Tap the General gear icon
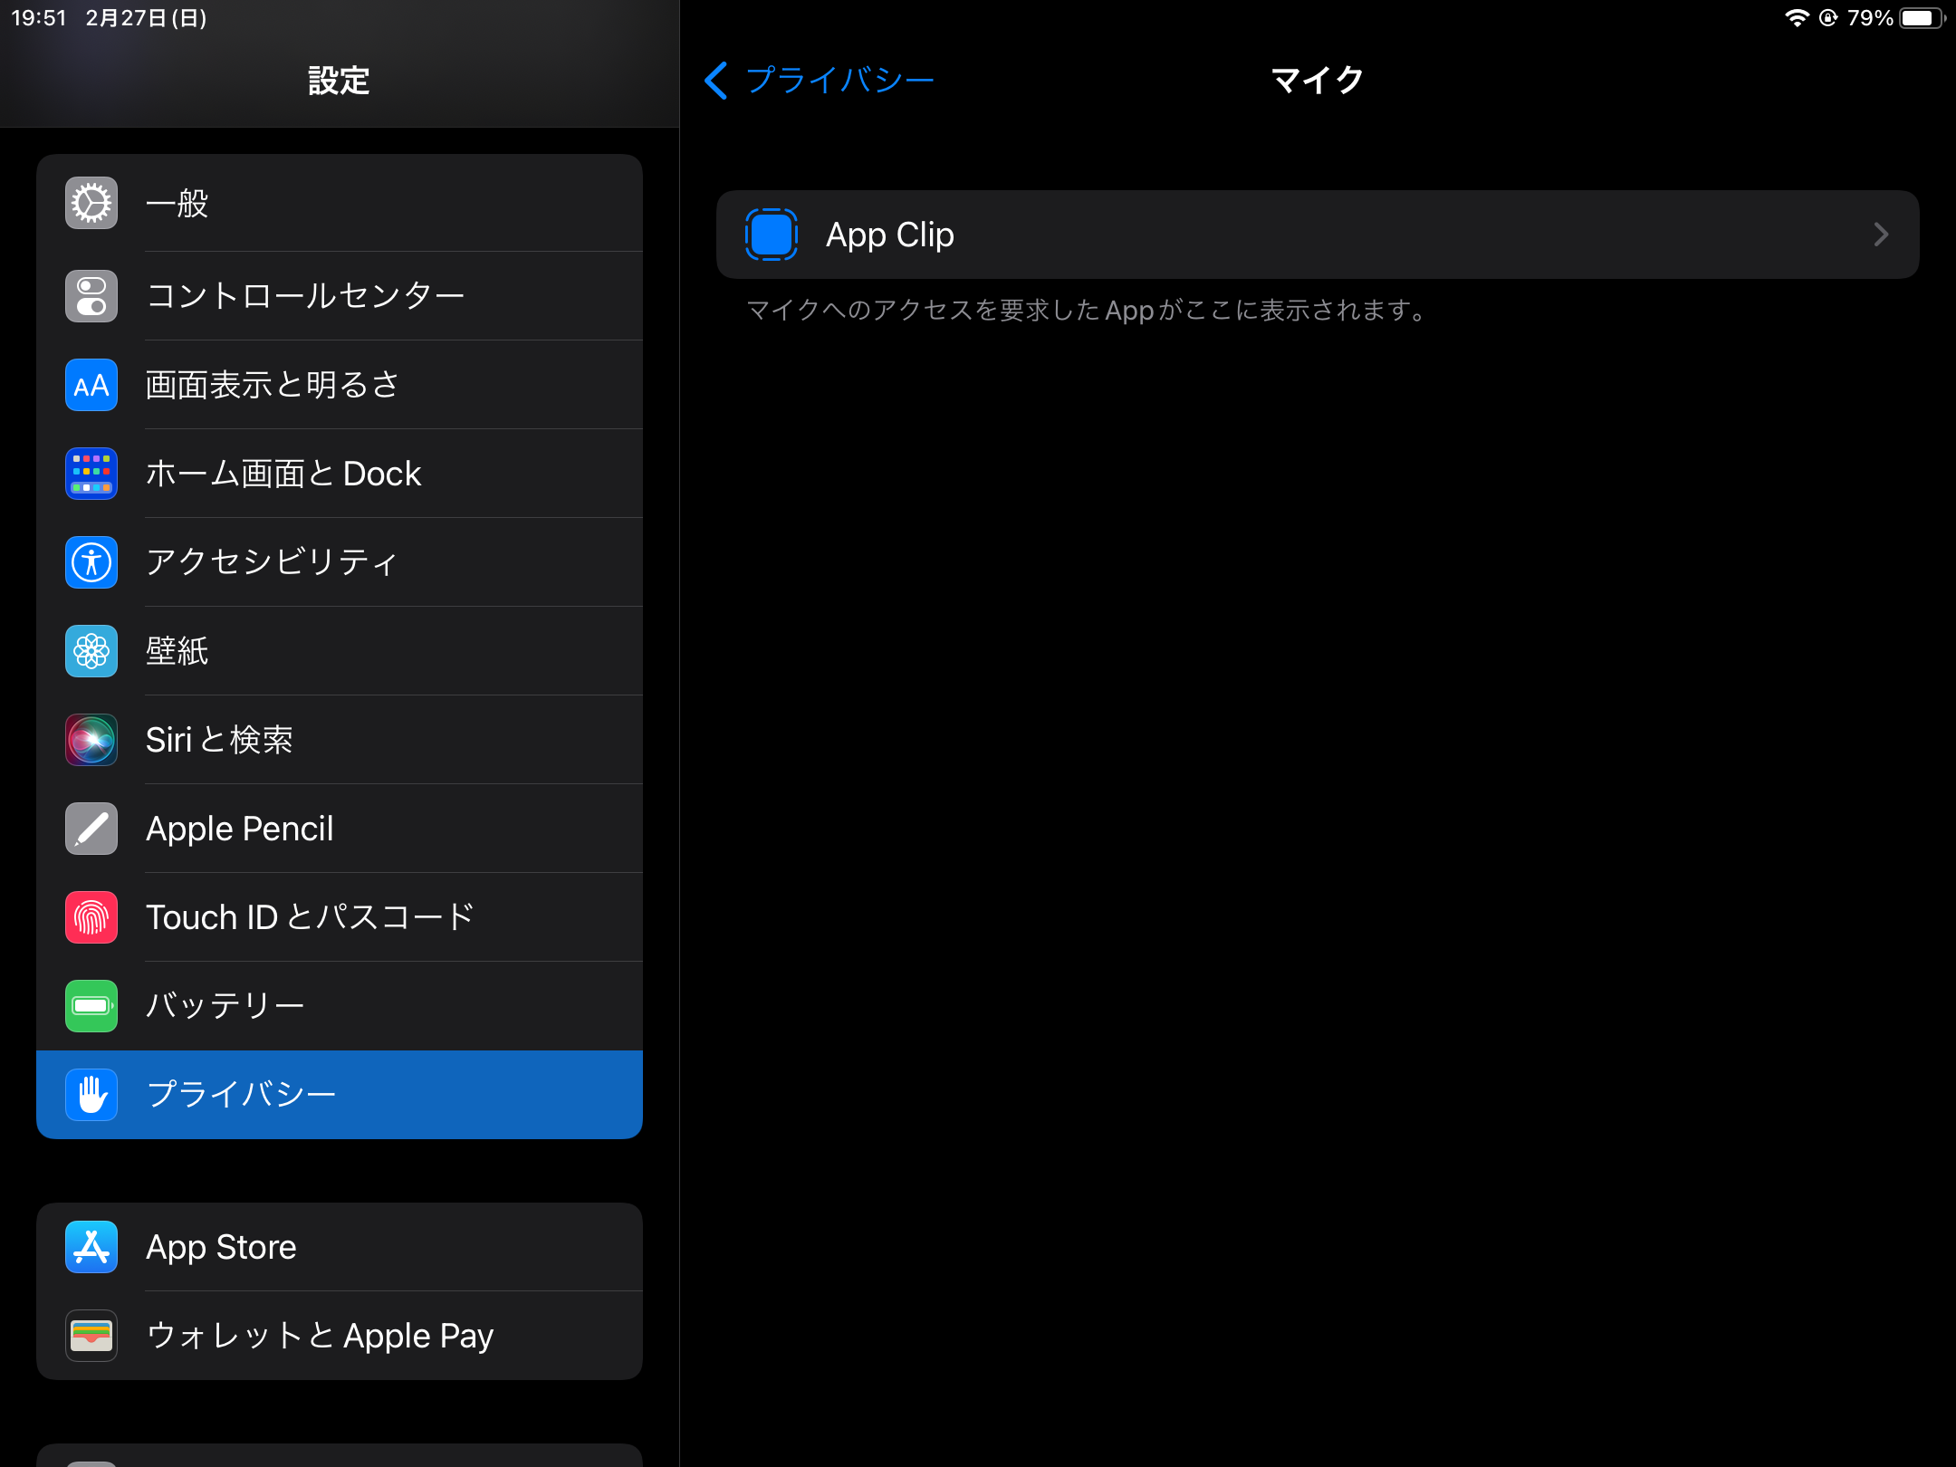This screenshot has width=1956, height=1467. point(91,203)
